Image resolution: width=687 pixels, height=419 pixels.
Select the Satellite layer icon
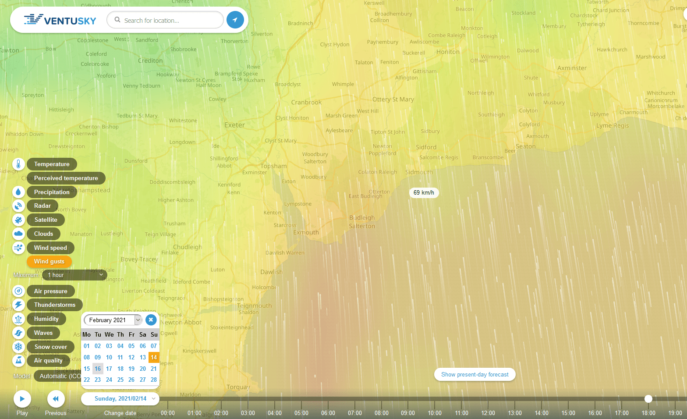click(18, 220)
